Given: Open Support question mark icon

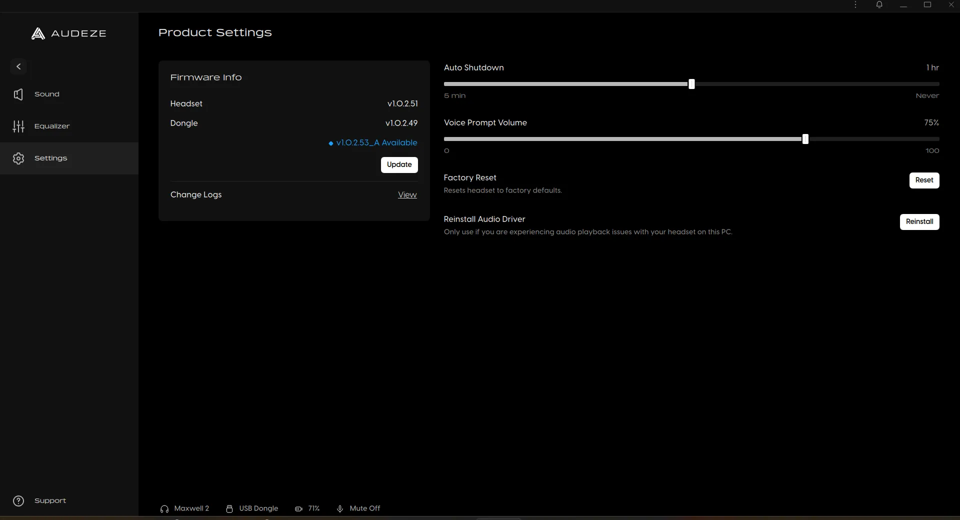Looking at the screenshot, I should (18, 501).
